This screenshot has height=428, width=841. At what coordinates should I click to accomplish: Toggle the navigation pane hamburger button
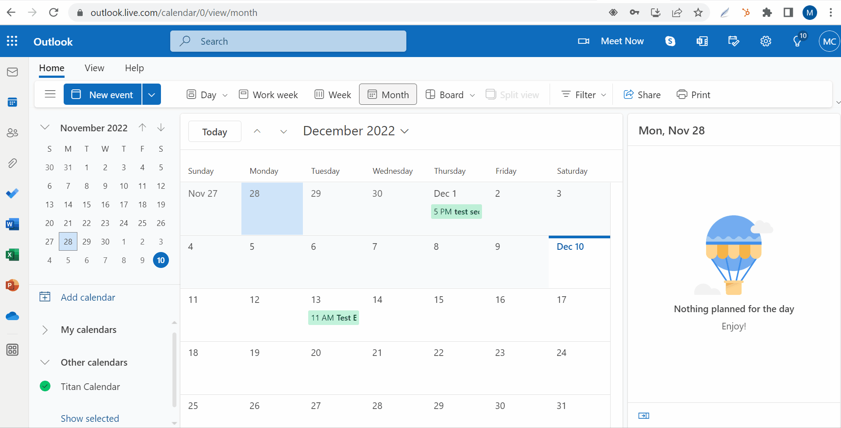click(50, 94)
